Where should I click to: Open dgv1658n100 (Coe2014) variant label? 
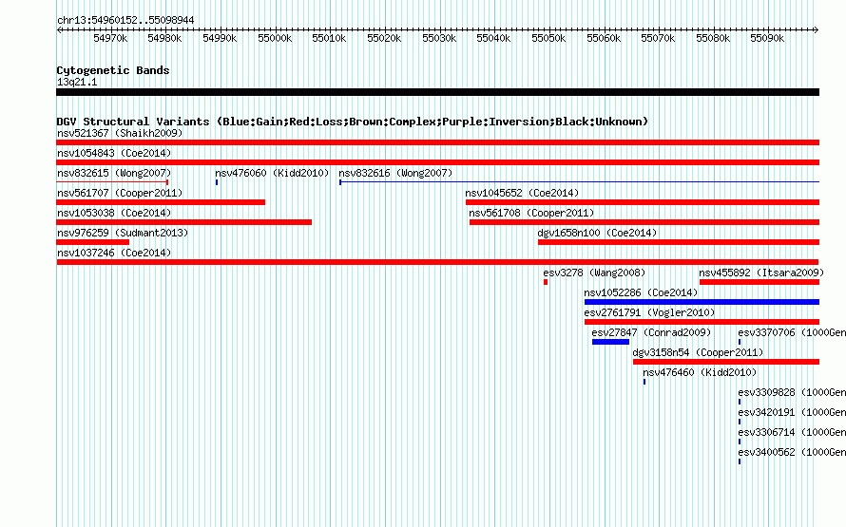point(597,233)
